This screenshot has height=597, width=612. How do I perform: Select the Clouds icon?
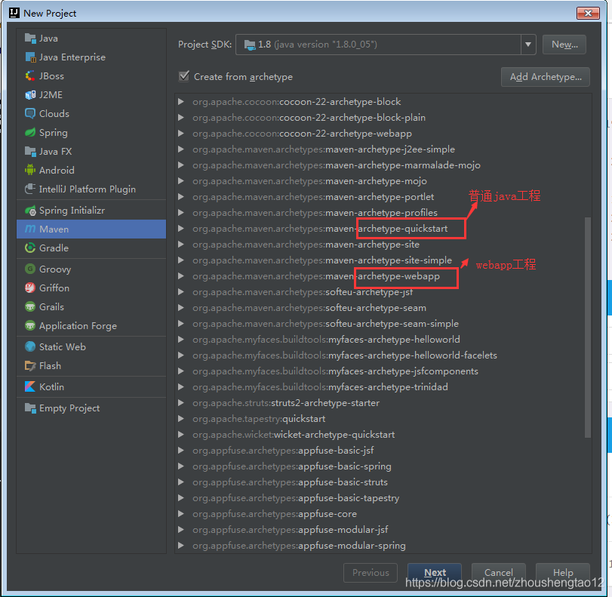point(30,114)
